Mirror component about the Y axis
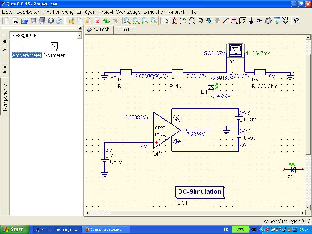Screen dimensions: 312x234 [192, 21]
